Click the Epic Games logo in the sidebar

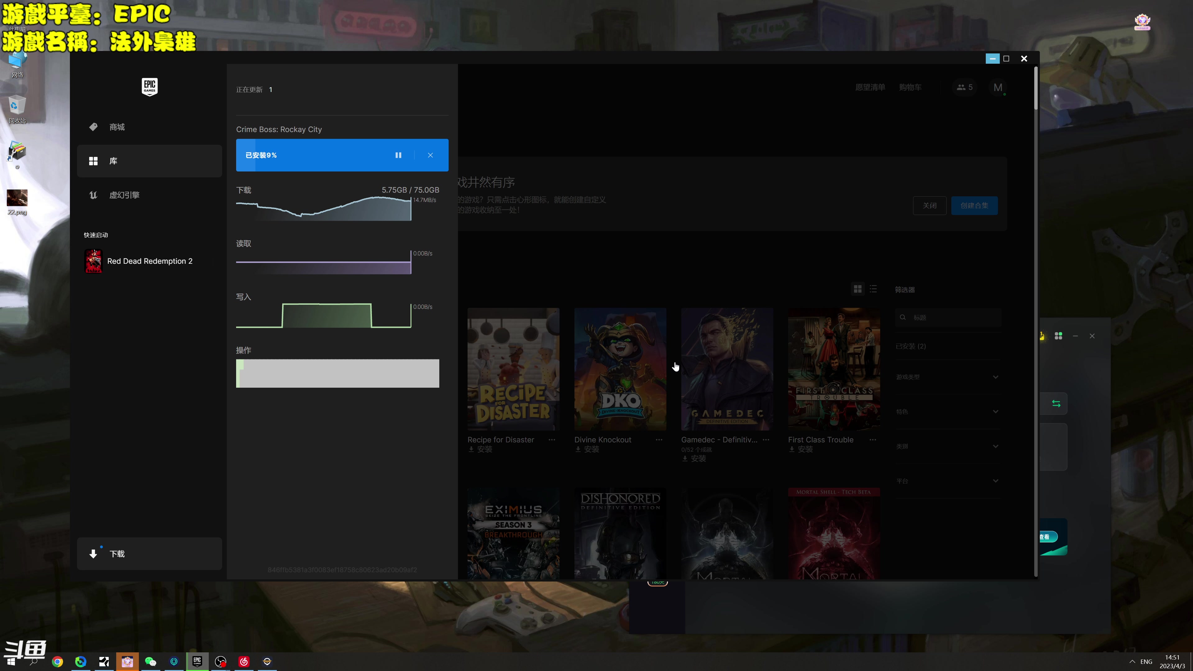149,87
